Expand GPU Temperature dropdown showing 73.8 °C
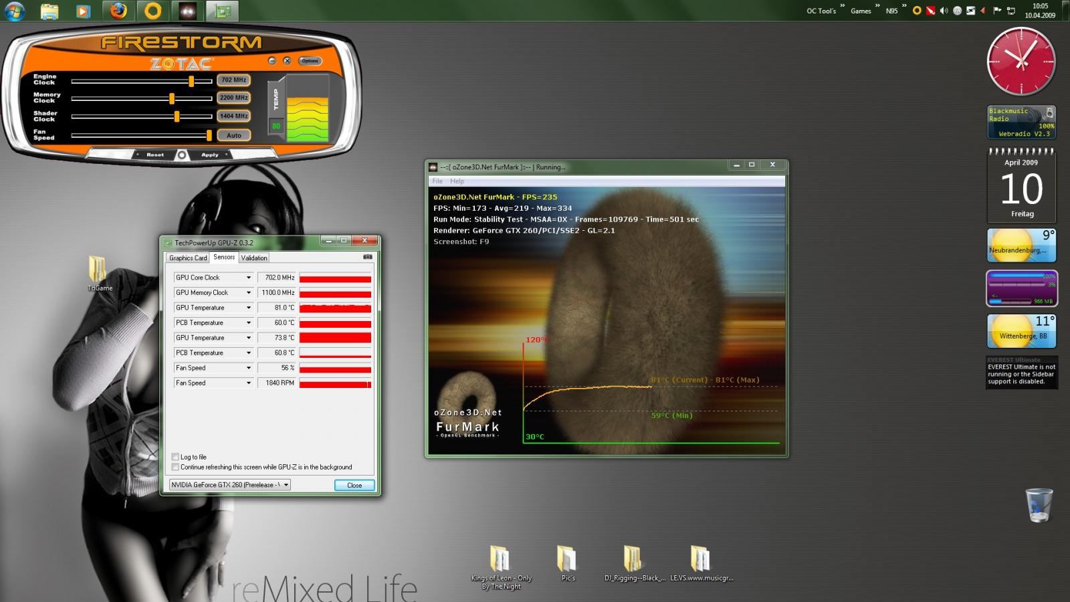 [x=248, y=338]
